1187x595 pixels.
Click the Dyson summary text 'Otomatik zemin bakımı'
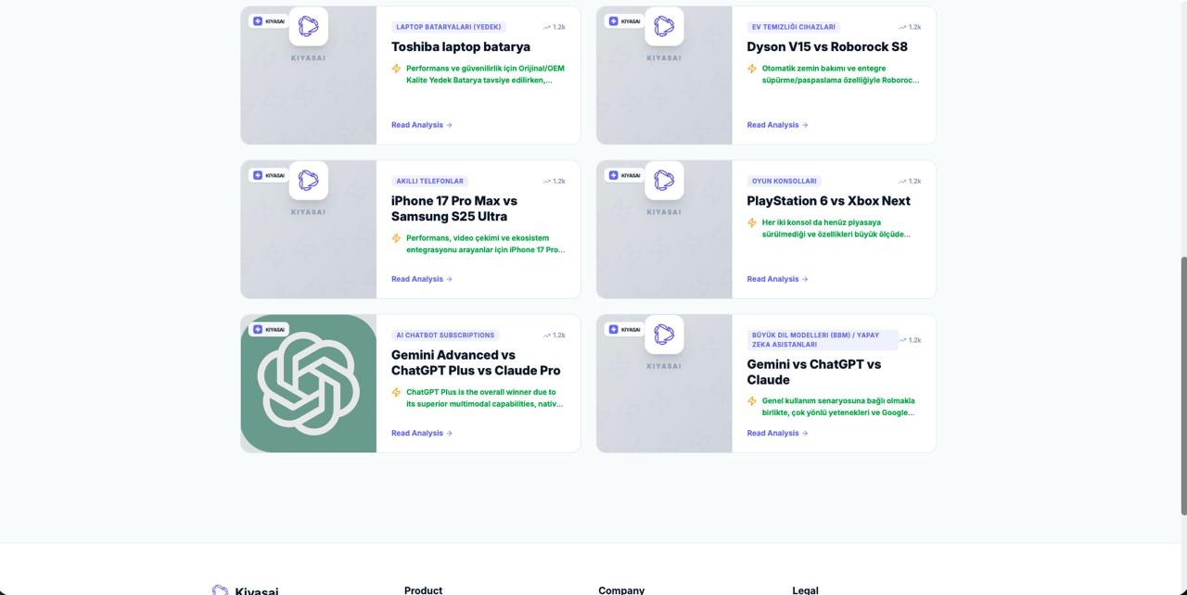pyautogui.click(x=840, y=74)
